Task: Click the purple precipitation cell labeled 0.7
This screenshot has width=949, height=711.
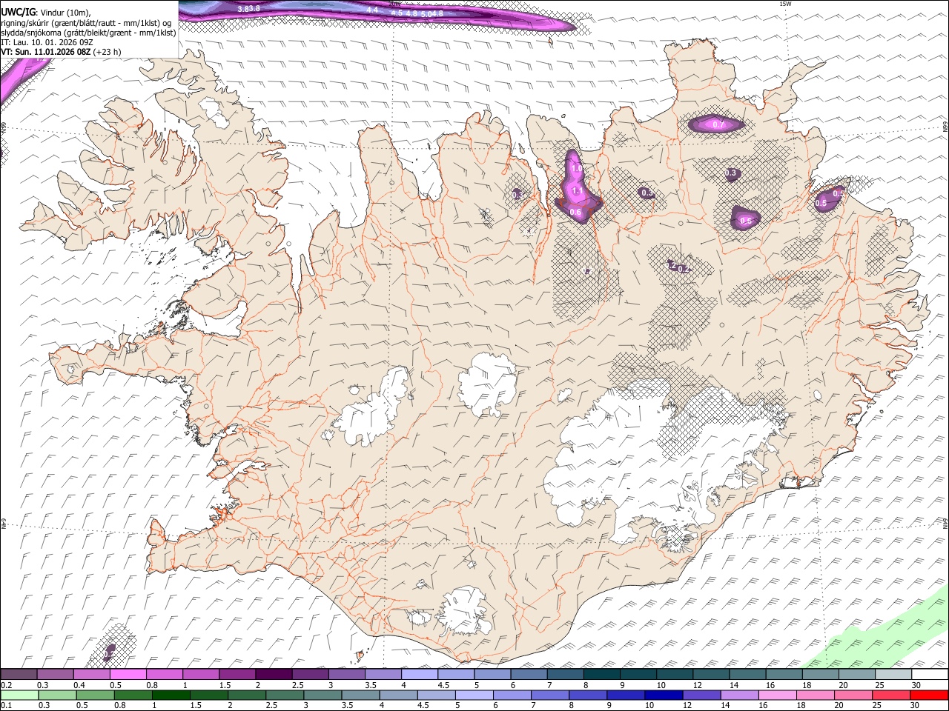Action: tap(718, 124)
